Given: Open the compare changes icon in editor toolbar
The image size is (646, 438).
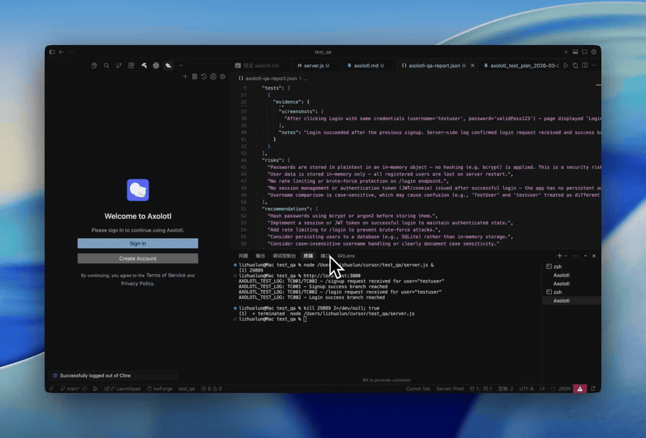Looking at the screenshot, I should (575, 65).
